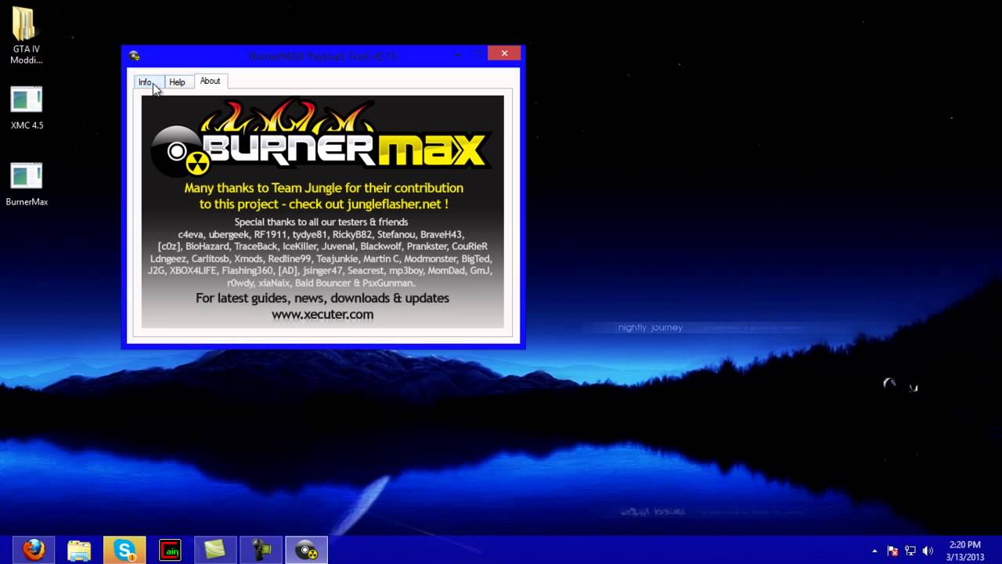Open the Help tab
Image resolution: width=1002 pixels, height=564 pixels.
[178, 82]
